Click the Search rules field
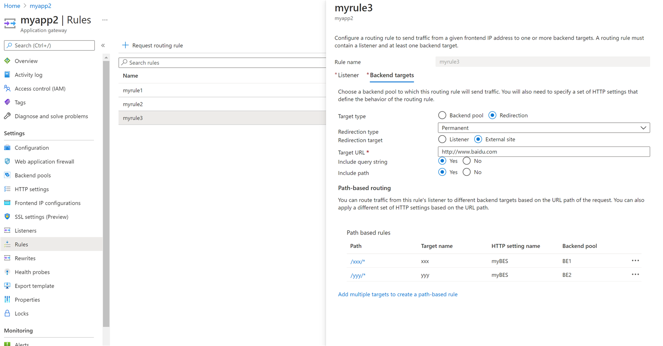 (222, 63)
